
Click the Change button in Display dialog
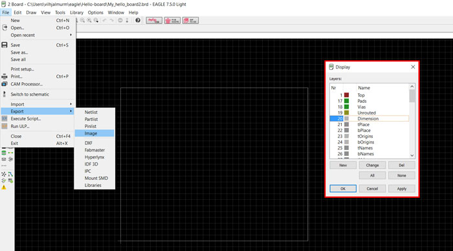click(372, 165)
